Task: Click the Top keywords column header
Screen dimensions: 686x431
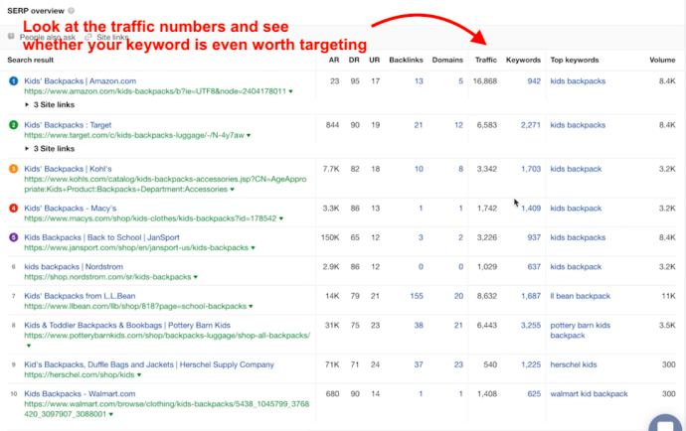Action: click(575, 60)
